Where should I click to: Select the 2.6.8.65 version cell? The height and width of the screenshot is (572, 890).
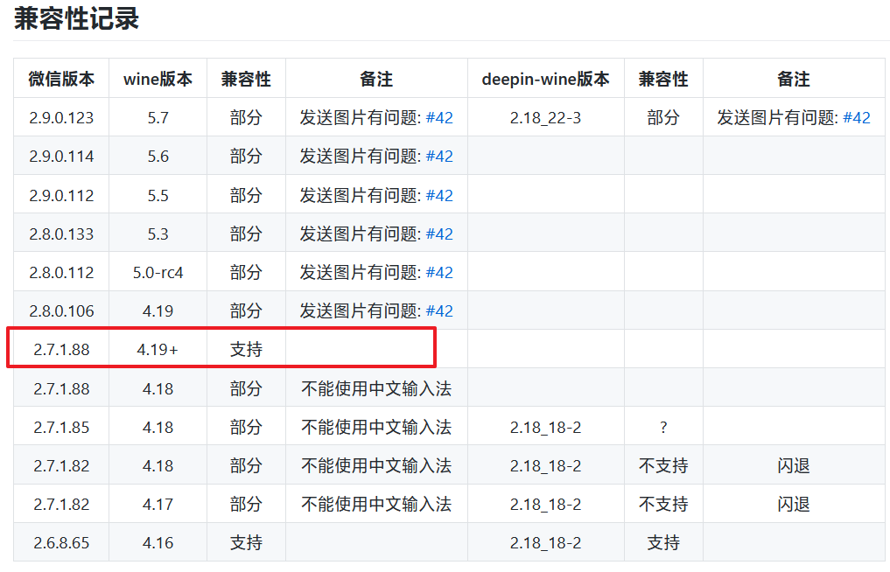(x=61, y=542)
